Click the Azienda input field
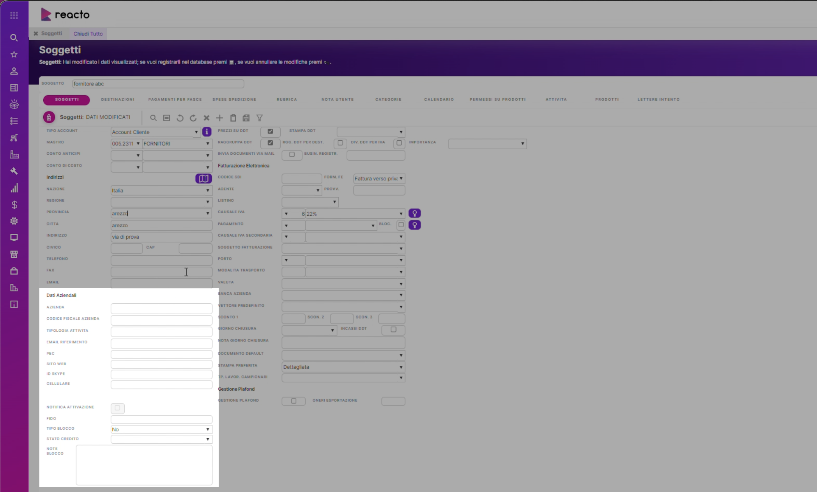Screen dimensions: 817x492 (161, 308)
